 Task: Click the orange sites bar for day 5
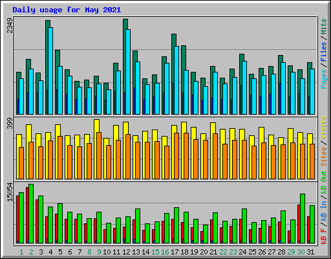point(60,157)
